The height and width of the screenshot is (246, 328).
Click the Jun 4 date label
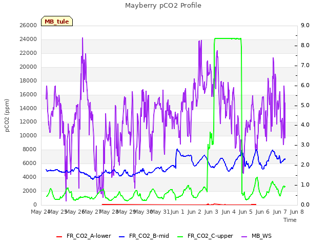coord(229,212)
